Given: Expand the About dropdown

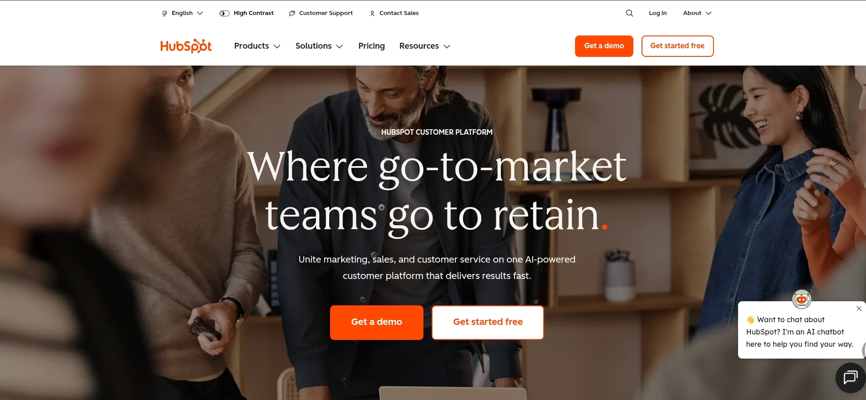Looking at the screenshot, I should 697,13.
